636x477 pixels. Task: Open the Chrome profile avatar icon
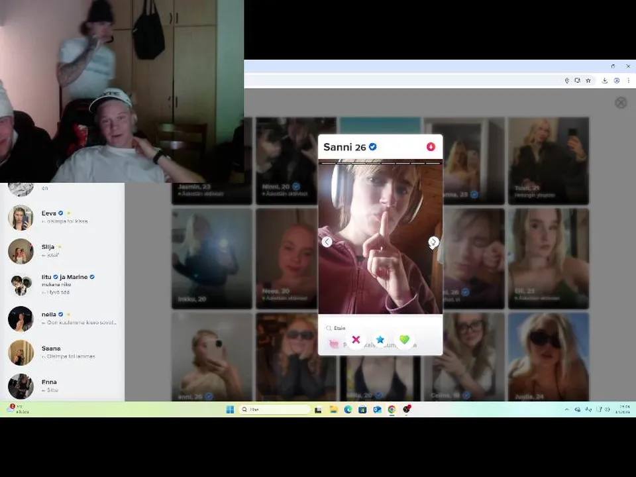pyautogui.click(x=617, y=81)
